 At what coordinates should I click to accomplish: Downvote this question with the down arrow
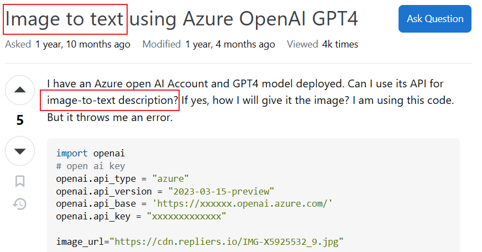pos(20,151)
